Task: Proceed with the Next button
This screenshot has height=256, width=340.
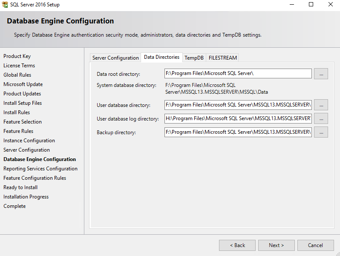Action: tap(276, 245)
